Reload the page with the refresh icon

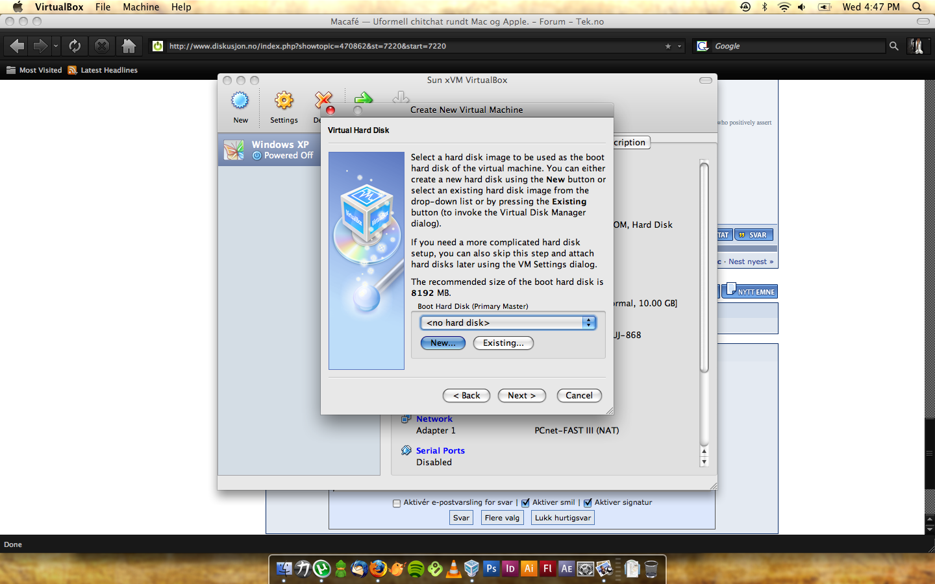click(x=75, y=46)
